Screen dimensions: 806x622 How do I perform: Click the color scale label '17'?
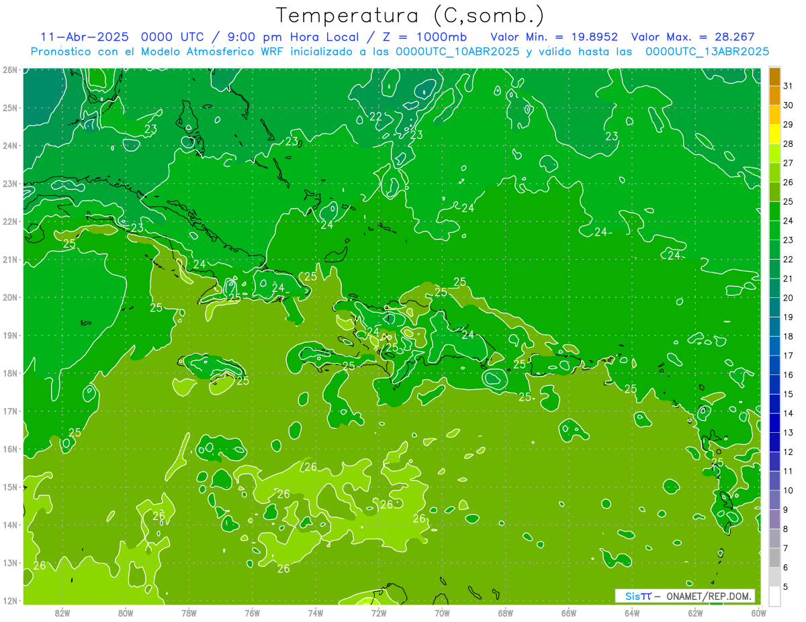click(789, 356)
